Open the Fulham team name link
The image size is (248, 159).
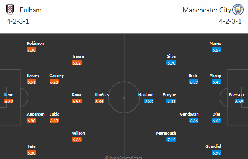click(x=31, y=10)
